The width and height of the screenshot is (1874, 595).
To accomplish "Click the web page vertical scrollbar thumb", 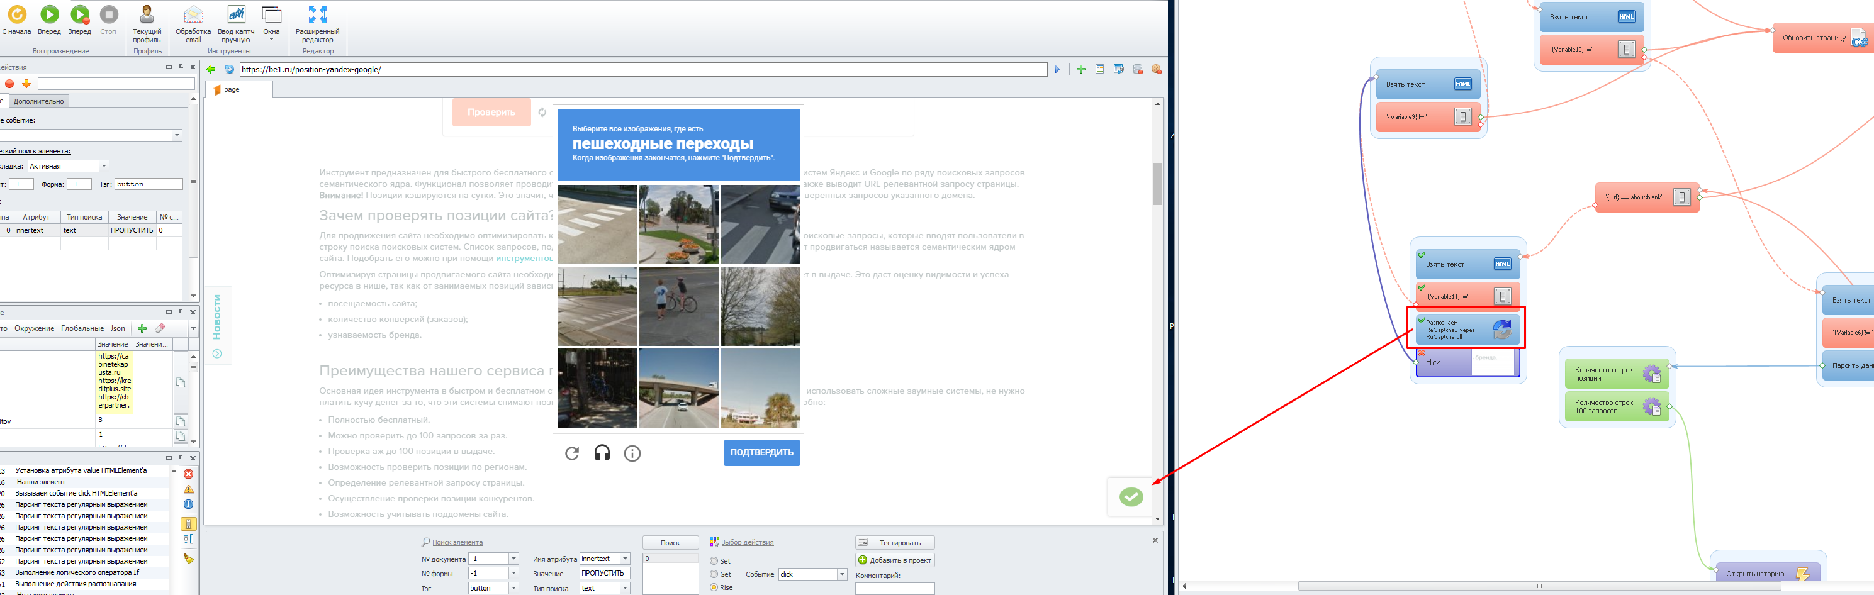I will coord(1157,183).
